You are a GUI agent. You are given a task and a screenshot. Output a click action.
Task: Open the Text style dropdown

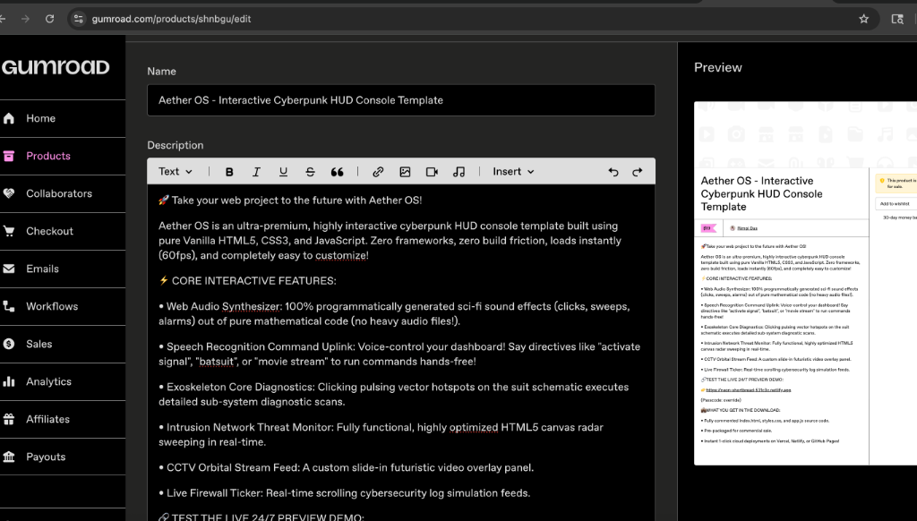pos(175,172)
